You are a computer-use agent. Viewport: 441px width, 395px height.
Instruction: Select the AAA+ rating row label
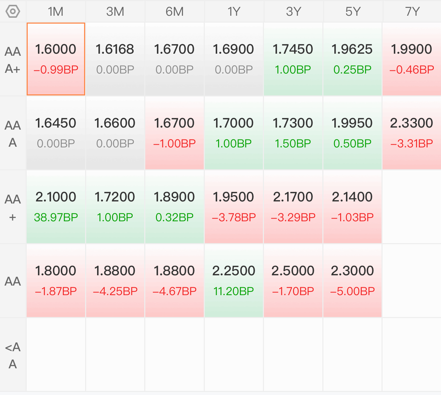point(13,60)
